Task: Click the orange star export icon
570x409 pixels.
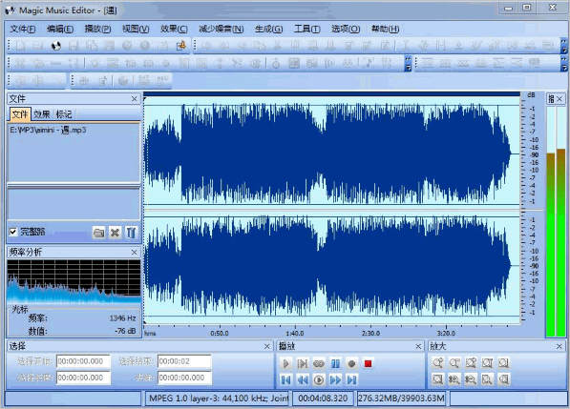Action: [180, 46]
